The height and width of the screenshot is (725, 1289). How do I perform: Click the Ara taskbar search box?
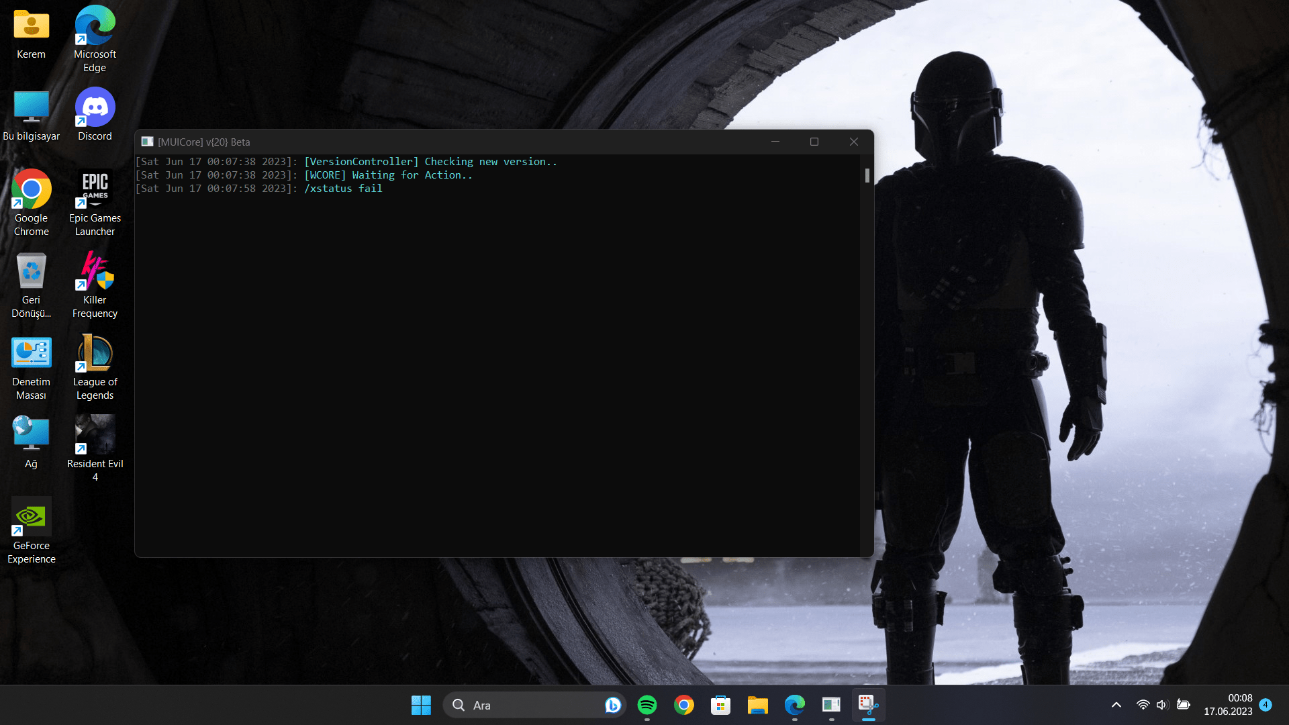pyautogui.click(x=534, y=705)
